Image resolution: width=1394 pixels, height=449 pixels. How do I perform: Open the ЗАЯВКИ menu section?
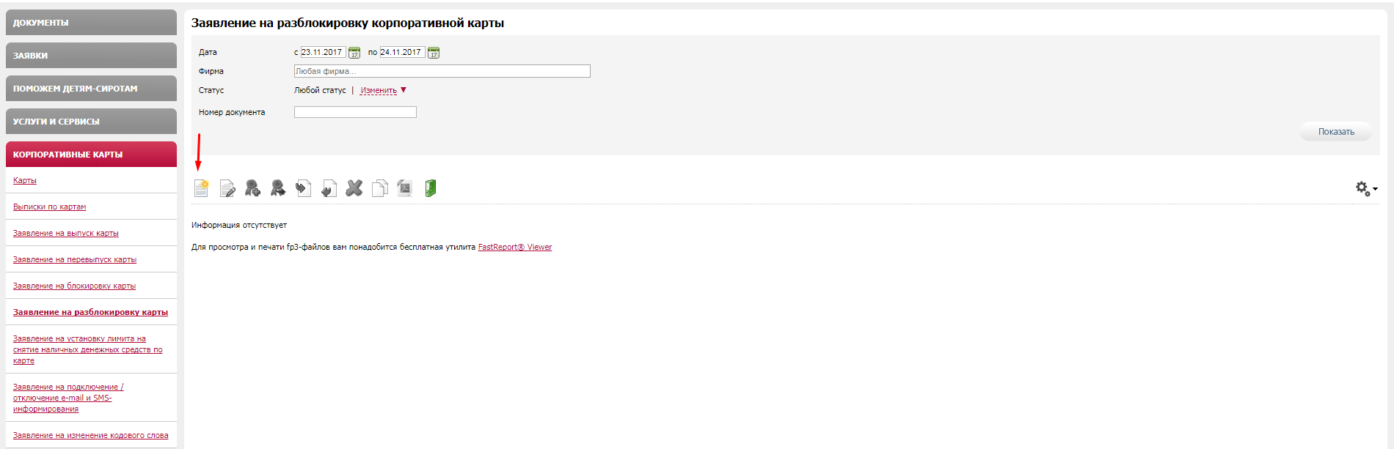(x=91, y=56)
